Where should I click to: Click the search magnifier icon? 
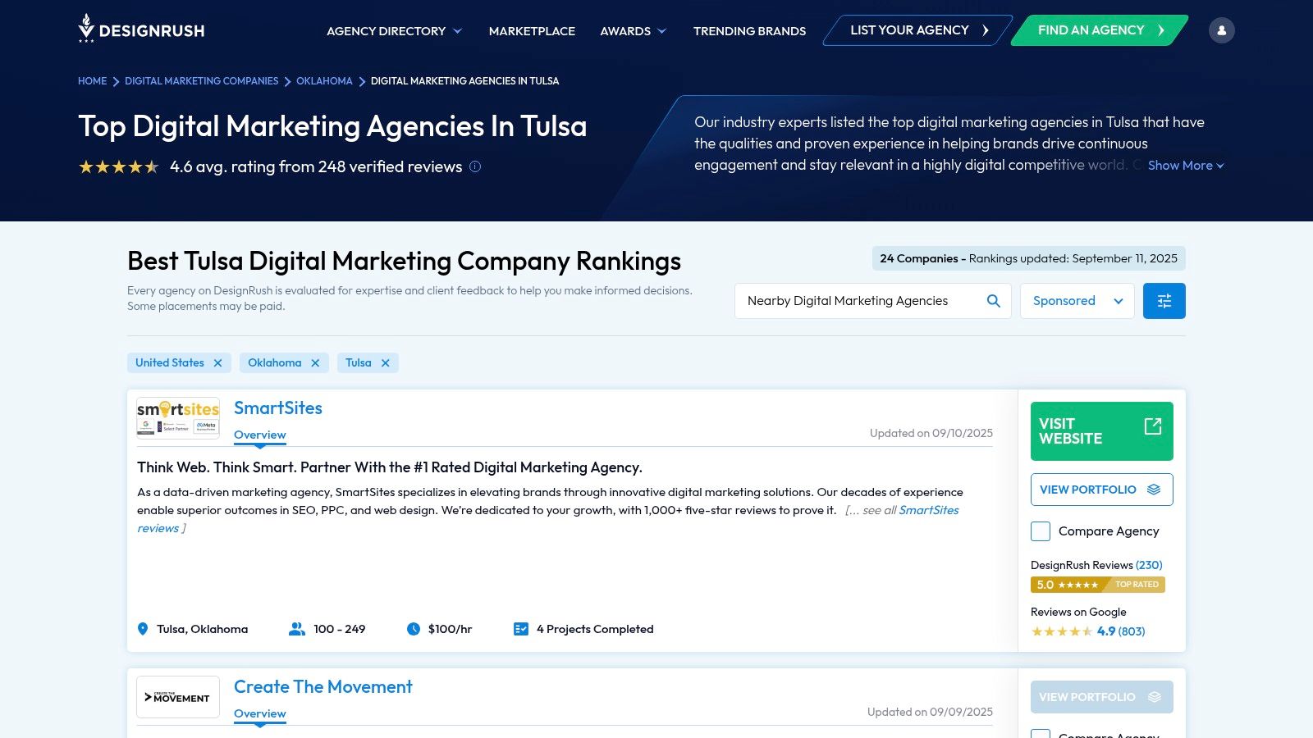[x=993, y=301]
